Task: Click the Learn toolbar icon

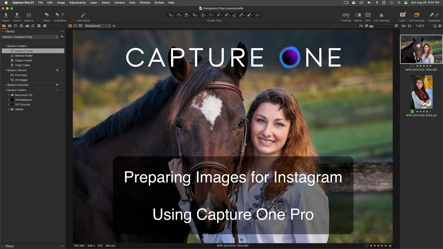Action: [x=403, y=15]
